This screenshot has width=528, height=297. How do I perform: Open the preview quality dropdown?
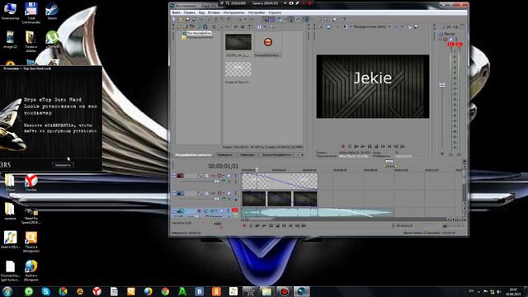(372, 26)
